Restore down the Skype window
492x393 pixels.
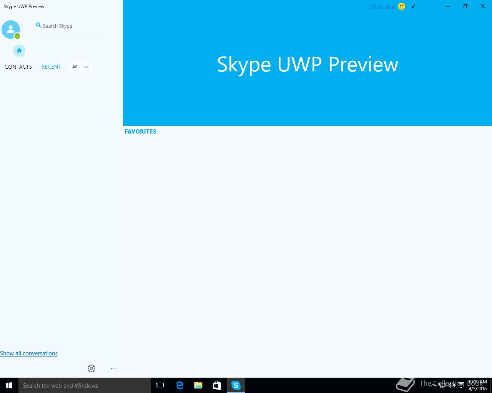465,6
